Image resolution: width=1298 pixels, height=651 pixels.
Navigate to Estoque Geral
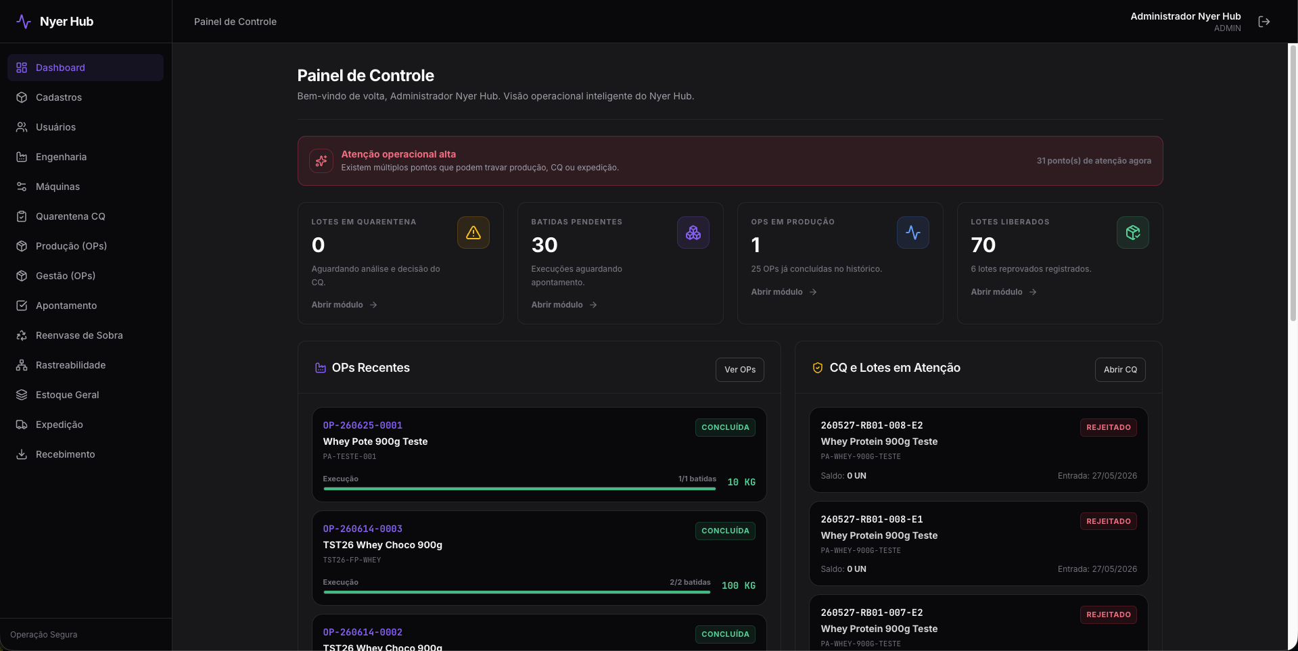[x=85, y=395]
